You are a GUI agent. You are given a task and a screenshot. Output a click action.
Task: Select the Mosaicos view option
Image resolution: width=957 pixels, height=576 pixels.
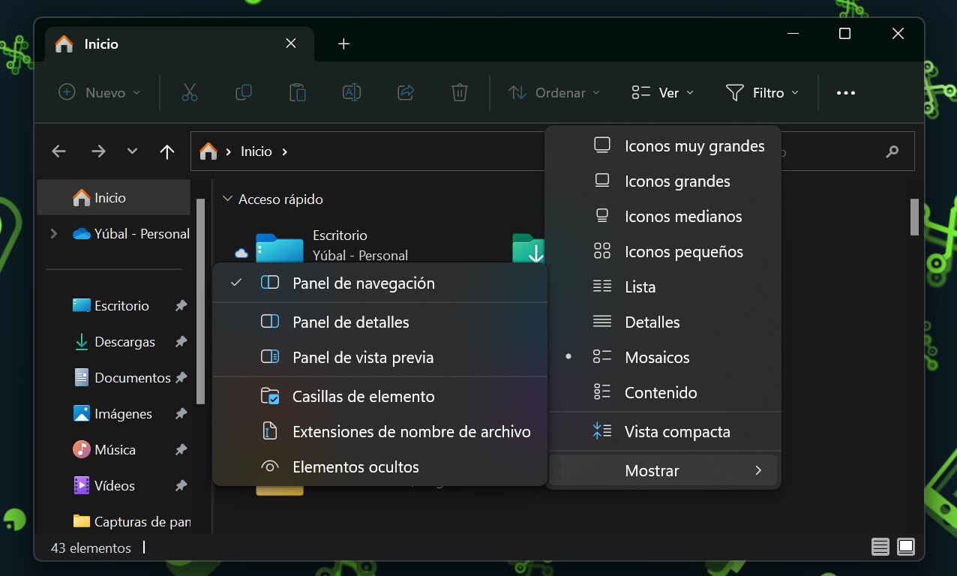pos(657,357)
